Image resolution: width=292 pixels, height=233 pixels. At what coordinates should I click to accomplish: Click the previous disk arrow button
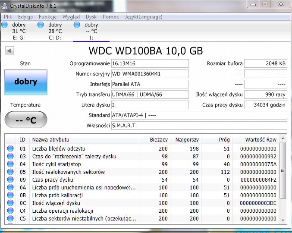click(x=9, y=50)
